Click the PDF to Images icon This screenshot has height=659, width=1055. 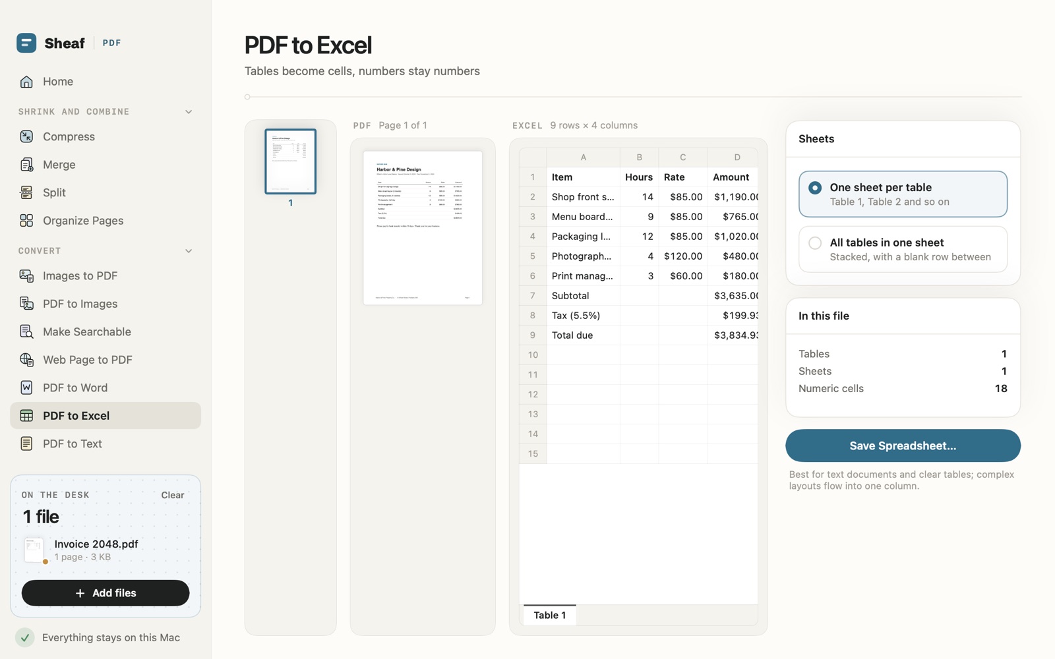click(x=26, y=304)
